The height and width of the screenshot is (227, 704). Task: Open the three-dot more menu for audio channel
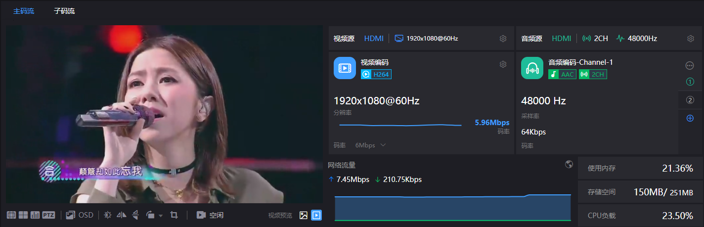(690, 65)
